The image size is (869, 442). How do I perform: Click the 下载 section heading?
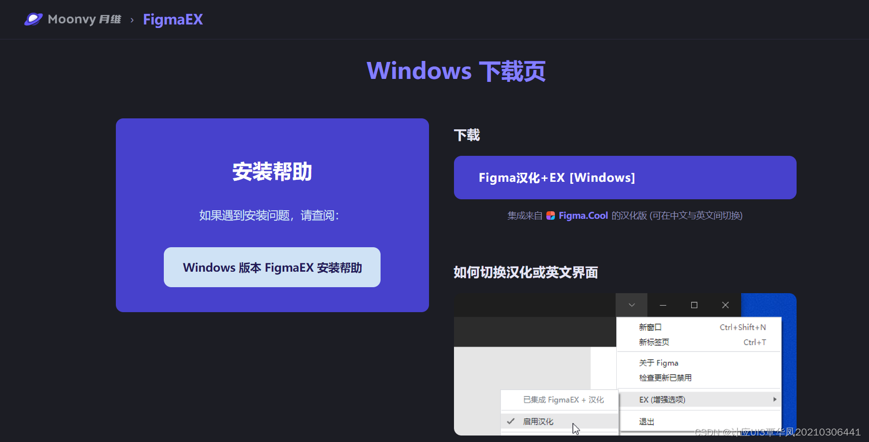[467, 135]
